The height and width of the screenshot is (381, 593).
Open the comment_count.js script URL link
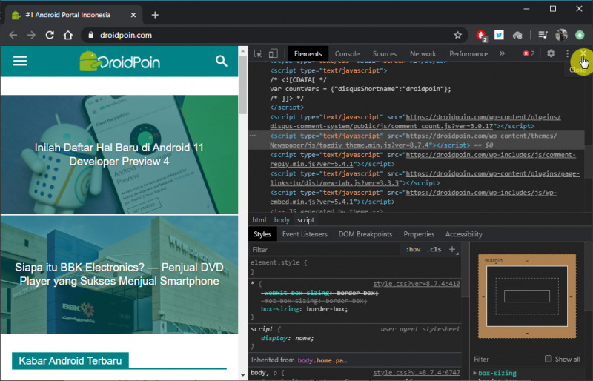(415, 122)
